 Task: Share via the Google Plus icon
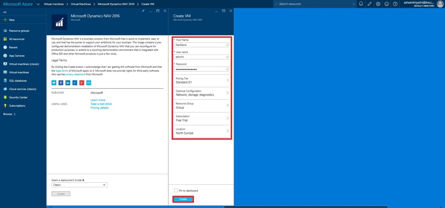[81, 83]
